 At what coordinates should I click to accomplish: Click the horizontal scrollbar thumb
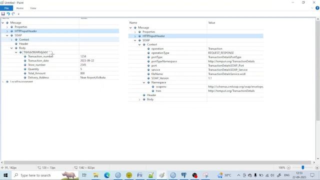coord(157,162)
